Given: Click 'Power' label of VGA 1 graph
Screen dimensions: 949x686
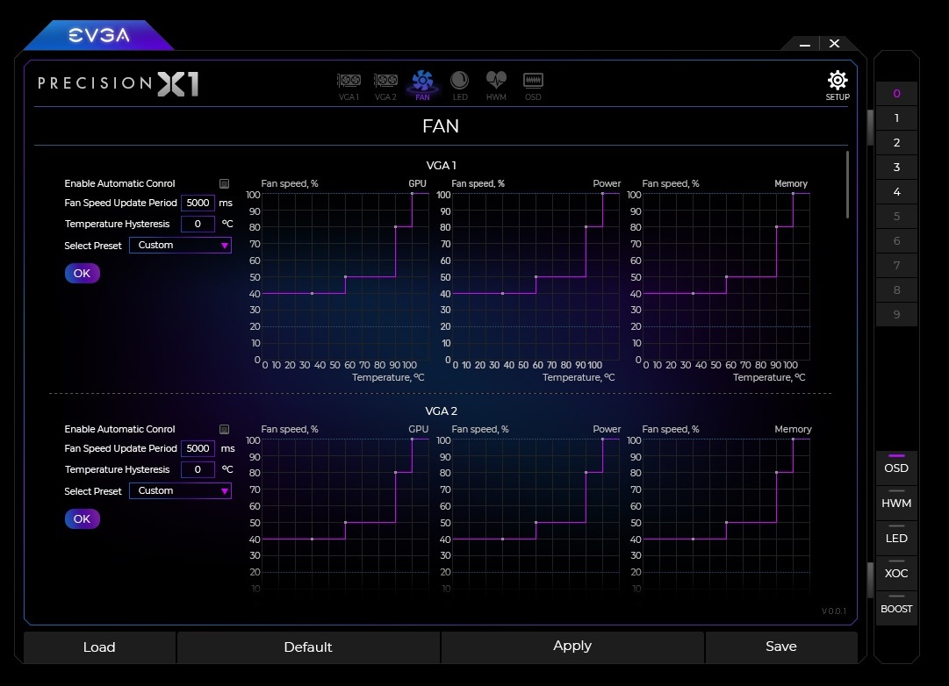Looking at the screenshot, I should point(607,183).
